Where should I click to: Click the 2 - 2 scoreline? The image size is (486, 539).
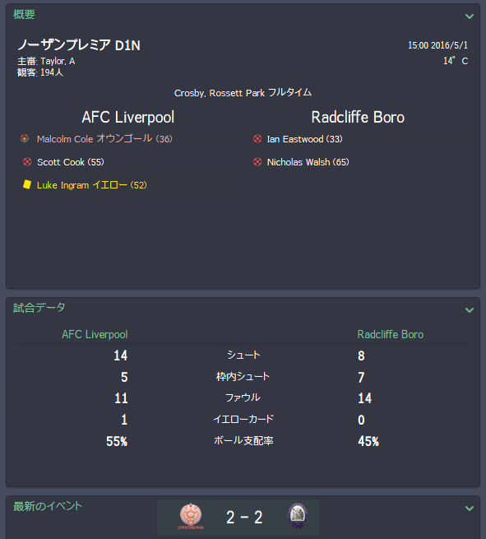coord(244,518)
